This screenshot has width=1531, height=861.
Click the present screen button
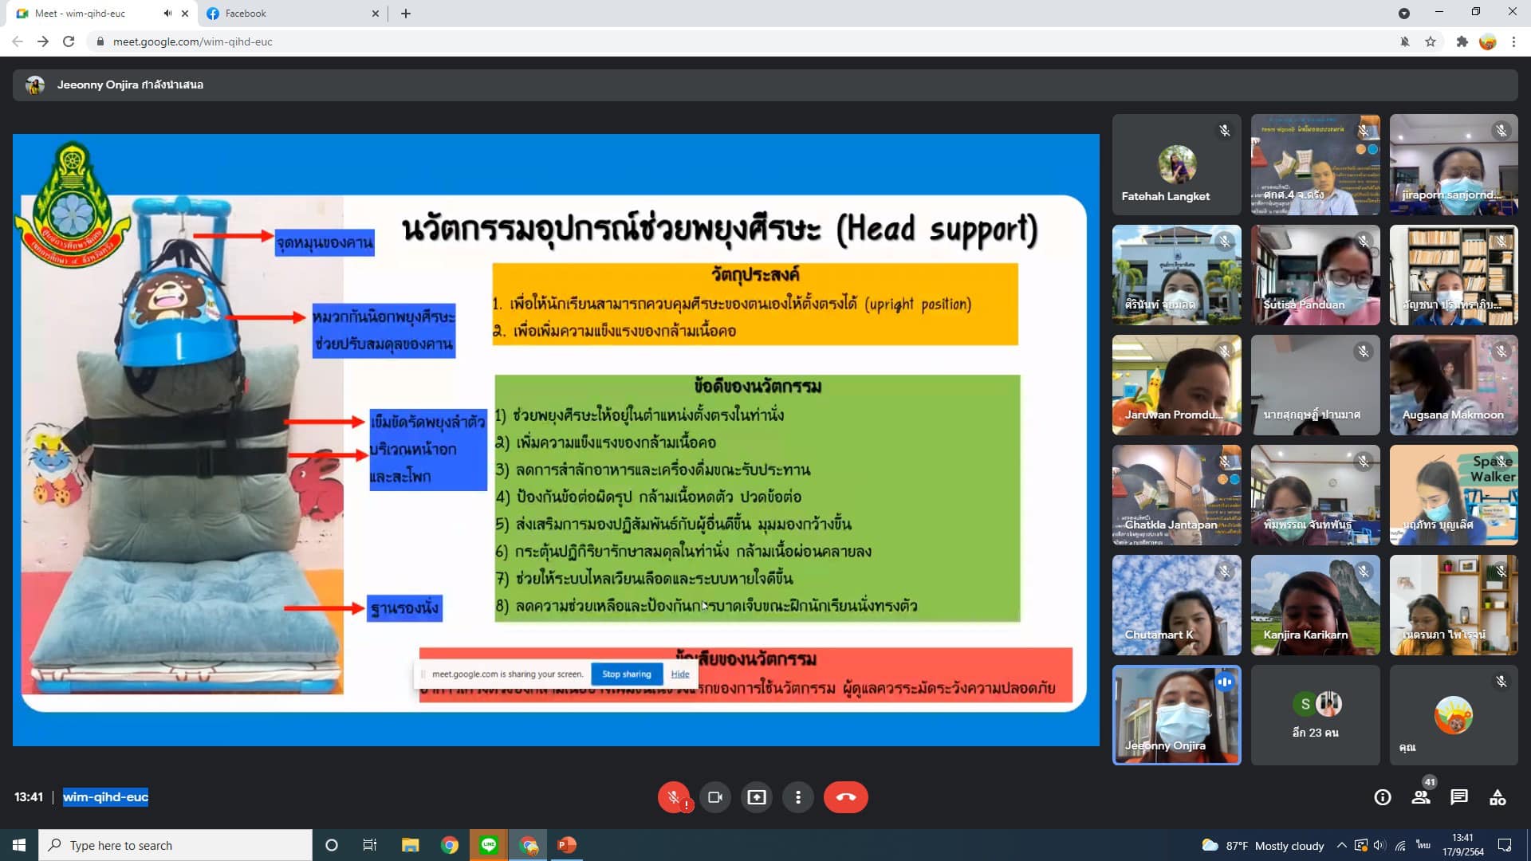(x=757, y=797)
